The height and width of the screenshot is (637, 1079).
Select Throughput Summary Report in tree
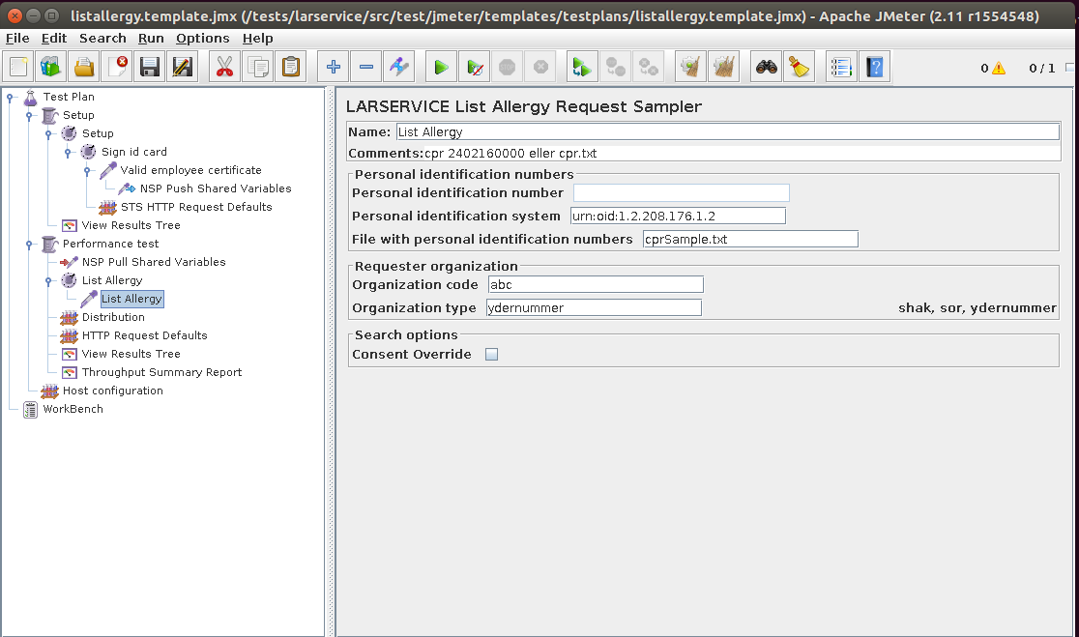pyautogui.click(x=161, y=372)
